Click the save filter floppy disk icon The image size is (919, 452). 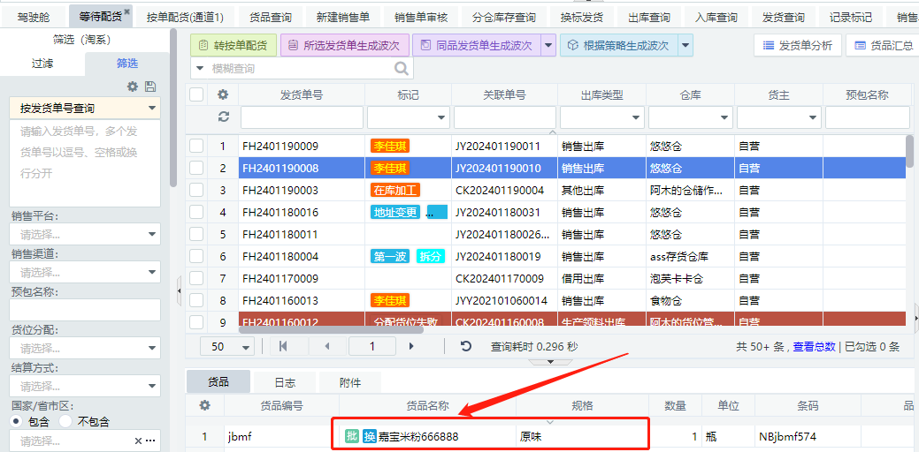tap(150, 87)
